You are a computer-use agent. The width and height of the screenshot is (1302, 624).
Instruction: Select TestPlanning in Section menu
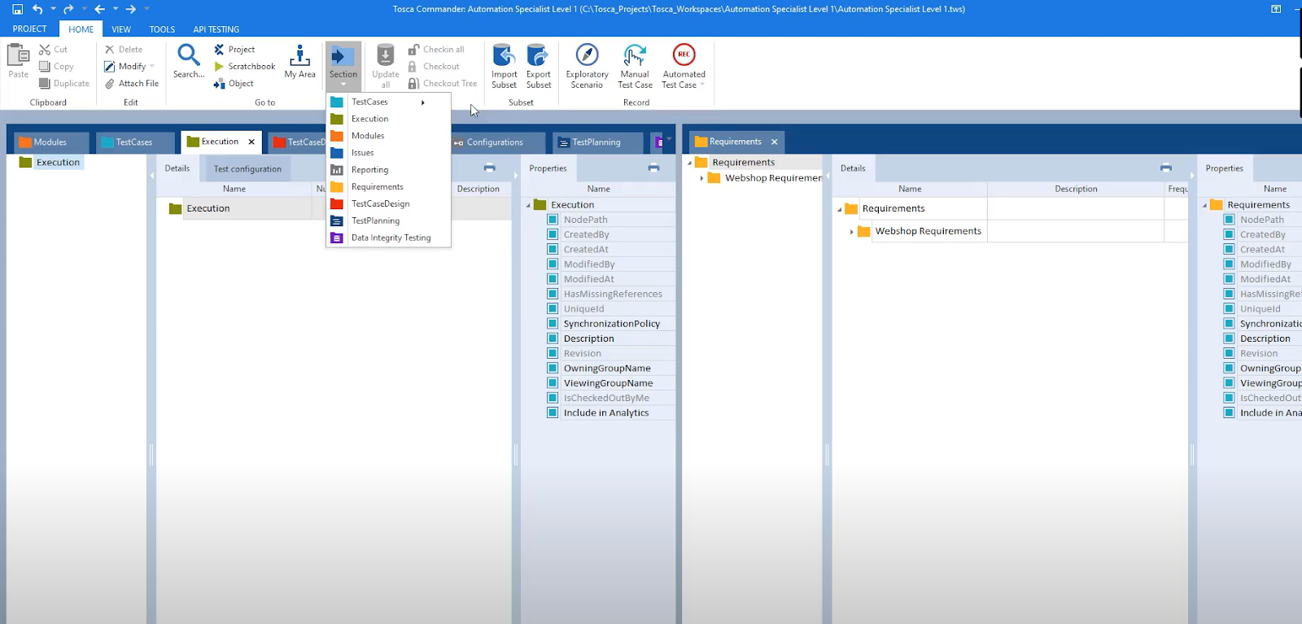(388, 221)
